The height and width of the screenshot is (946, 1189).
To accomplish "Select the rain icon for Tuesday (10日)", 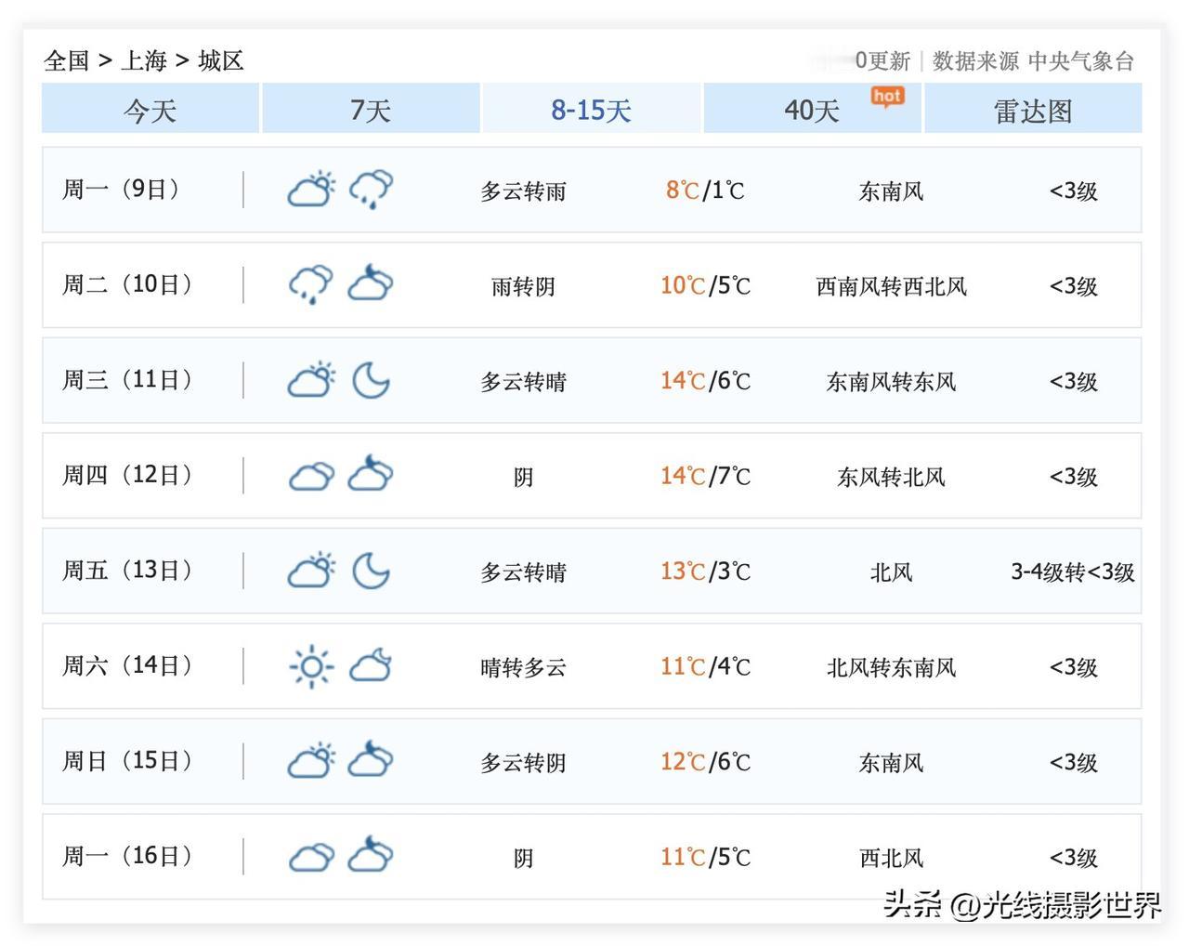I will (x=310, y=283).
